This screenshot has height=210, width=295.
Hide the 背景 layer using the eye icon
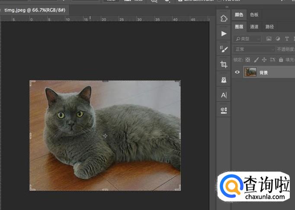click(x=237, y=72)
